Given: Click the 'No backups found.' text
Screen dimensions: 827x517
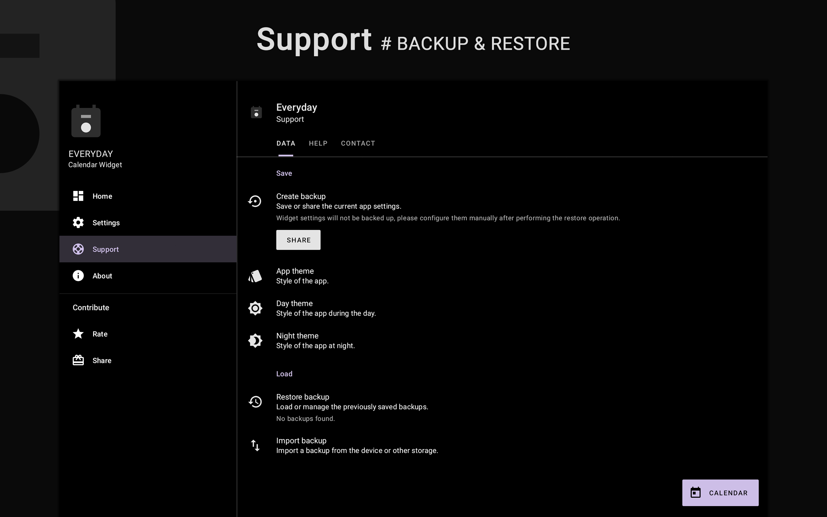Looking at the screenshot, I should (306, 418).
